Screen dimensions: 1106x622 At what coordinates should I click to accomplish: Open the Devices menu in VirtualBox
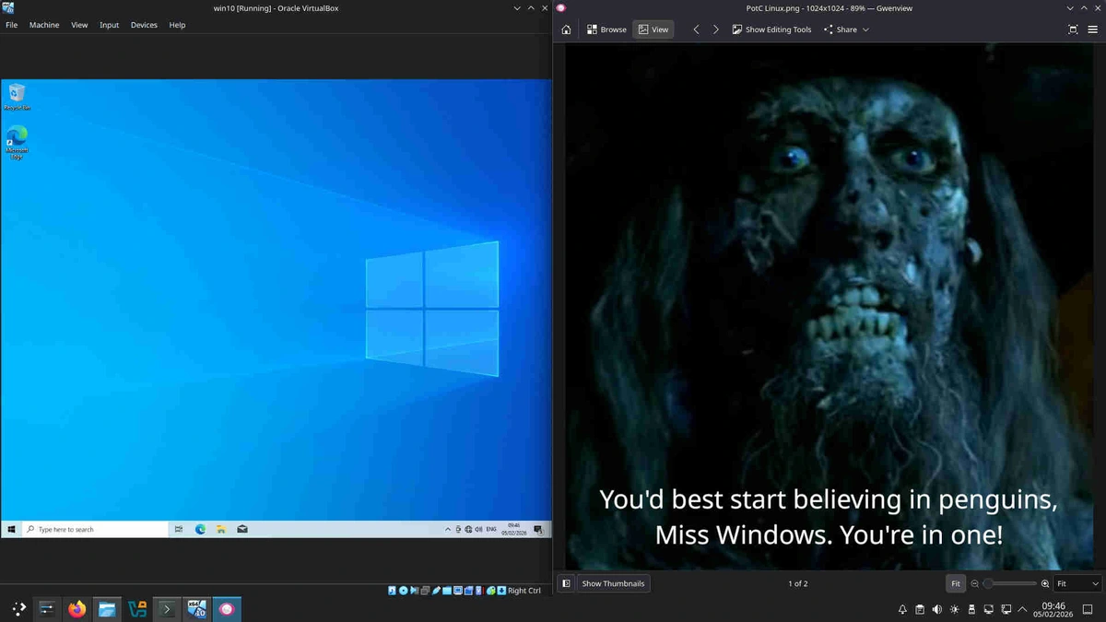(144, 25)
